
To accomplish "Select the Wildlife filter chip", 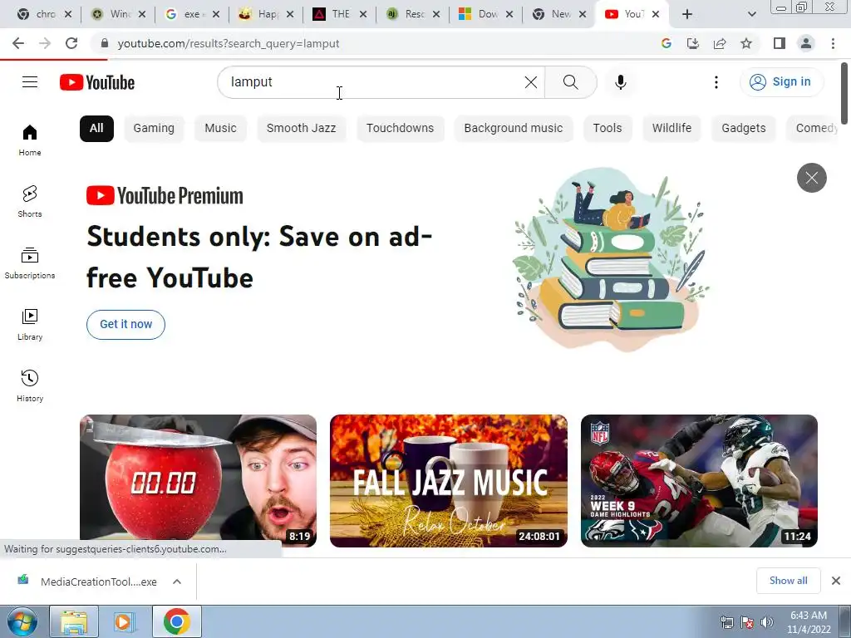I will point(671,129).
